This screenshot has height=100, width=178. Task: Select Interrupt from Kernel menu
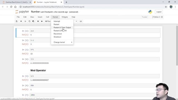pos(62,21)
